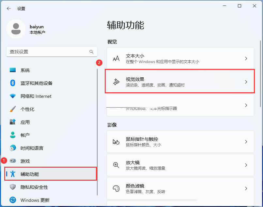Select the 颜色滤镜 color filters icon
The height and width of the screenshot is (207, 263).
click(x=116, y=188)
